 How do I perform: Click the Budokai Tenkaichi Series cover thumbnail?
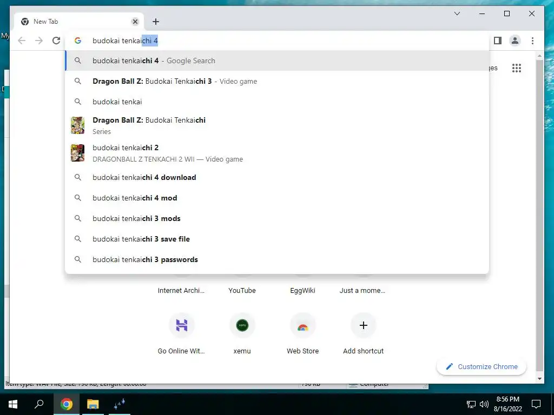tap(78, 125)
